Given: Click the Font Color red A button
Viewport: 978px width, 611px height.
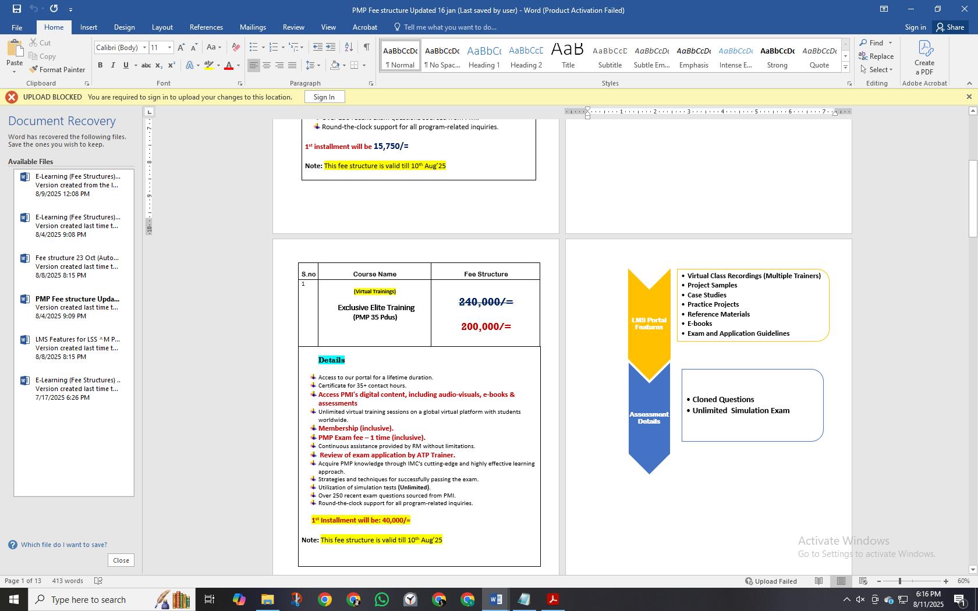Looking at the screenshot, I should click(229, 66).
